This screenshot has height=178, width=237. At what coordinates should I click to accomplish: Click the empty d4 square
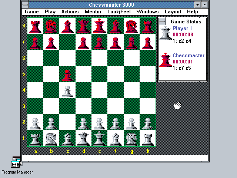point(83,90)
